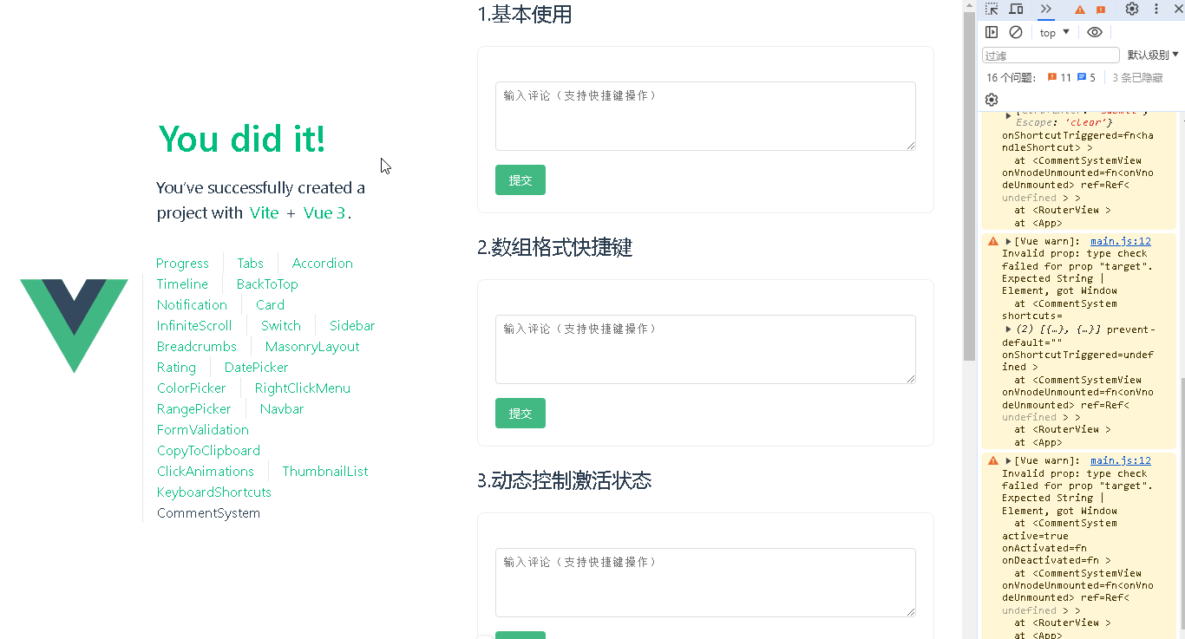Create a live expression with the eye icon
The width and height of the screenshot is (1185, 639).
[1095, 32]
